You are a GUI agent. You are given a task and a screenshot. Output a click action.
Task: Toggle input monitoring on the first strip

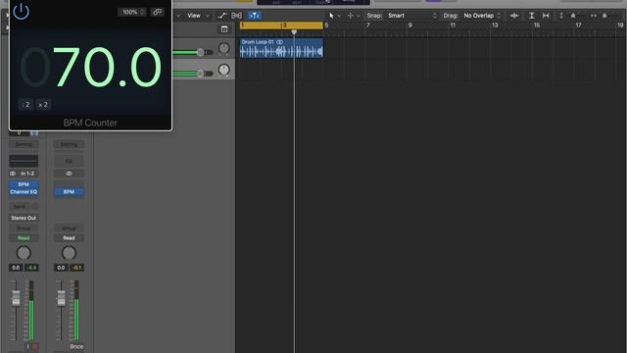[27, 346]
